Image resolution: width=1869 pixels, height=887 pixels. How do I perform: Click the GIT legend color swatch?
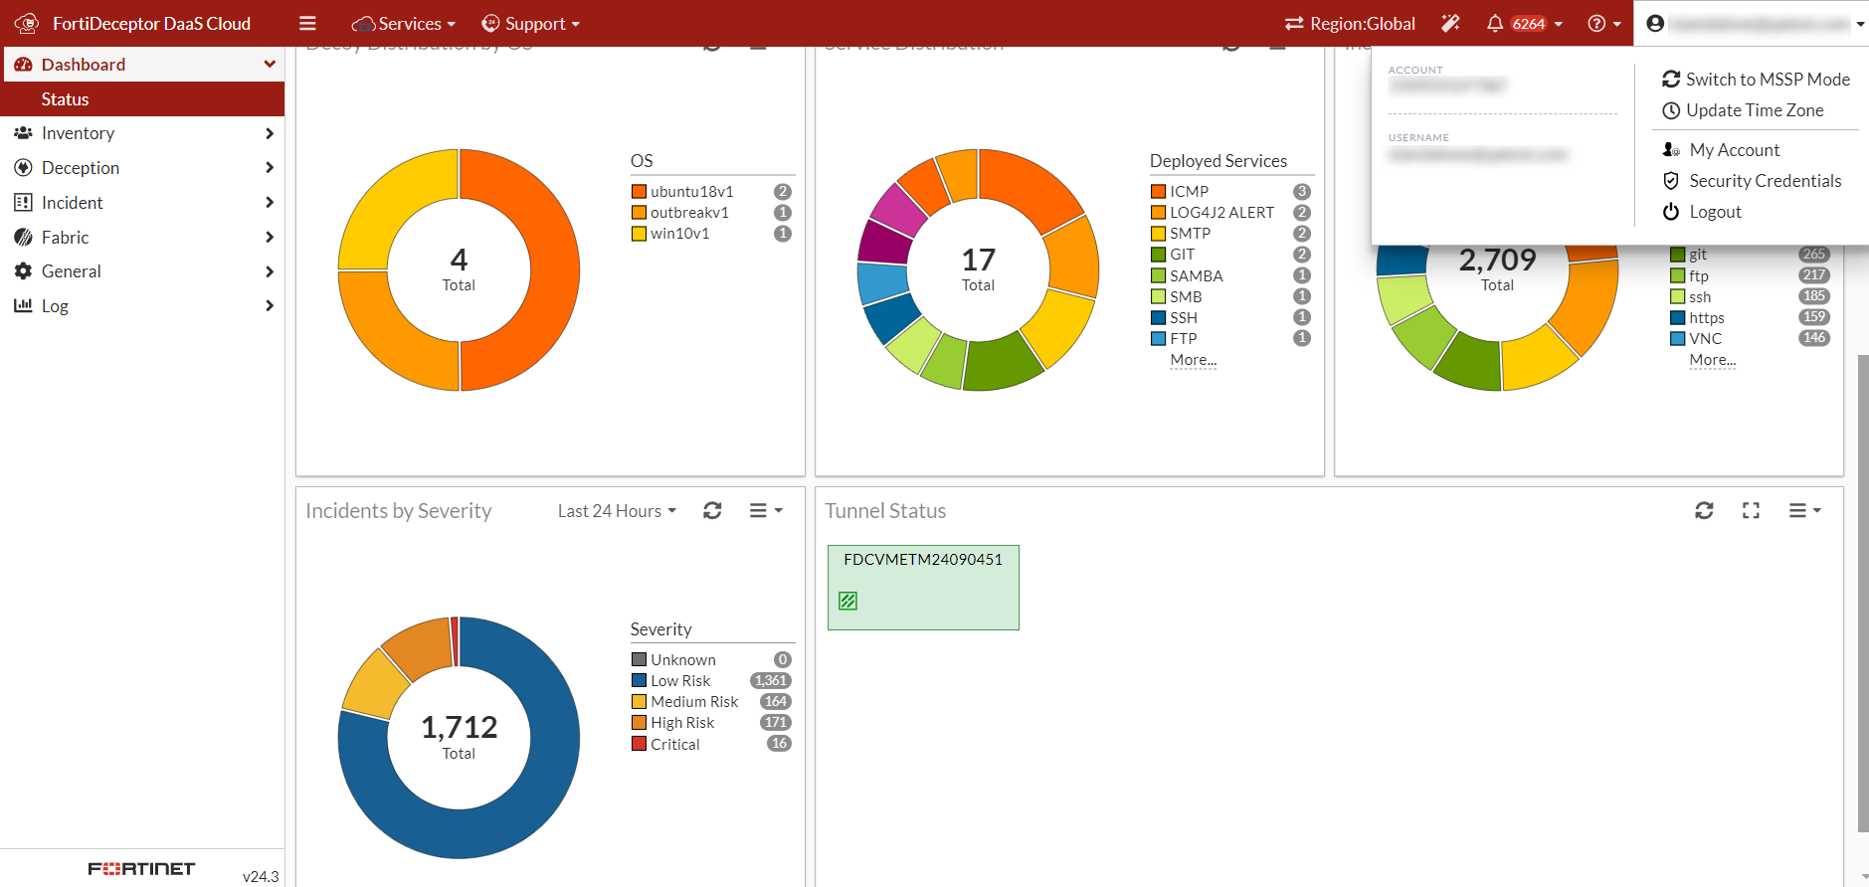(x=1159, y=255)
